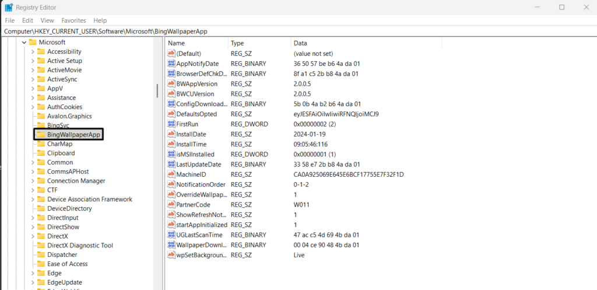This screenshot has height=290, width=597.
Task: Click the DWORD icon next to FirstRun
Action: (x=171, y=124)
